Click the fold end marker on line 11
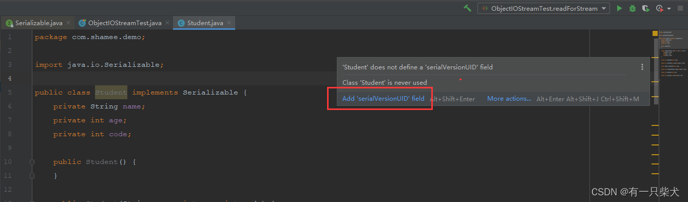 coord(32,176)
